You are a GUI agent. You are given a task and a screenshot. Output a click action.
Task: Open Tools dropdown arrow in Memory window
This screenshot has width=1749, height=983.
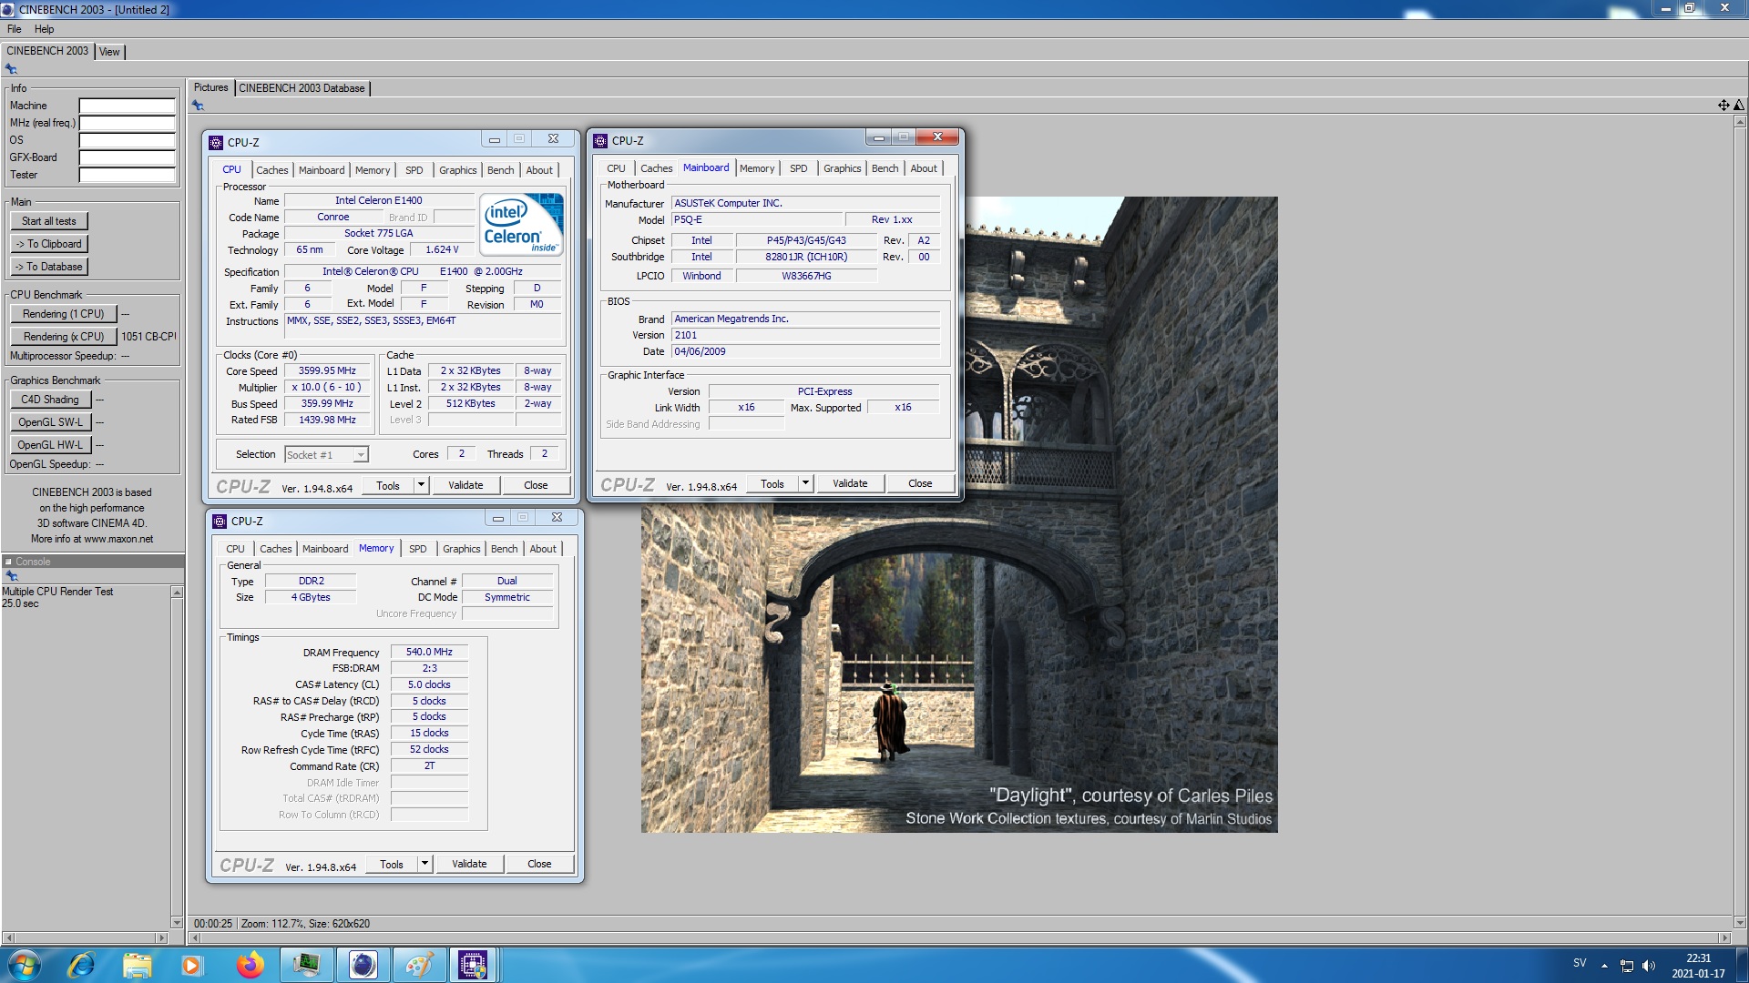click(424, 864)
